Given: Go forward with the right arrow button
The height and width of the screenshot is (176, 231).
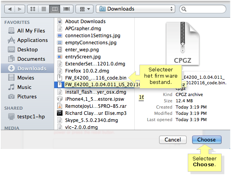Looking at the screenshot, I should tap(20, 9).
